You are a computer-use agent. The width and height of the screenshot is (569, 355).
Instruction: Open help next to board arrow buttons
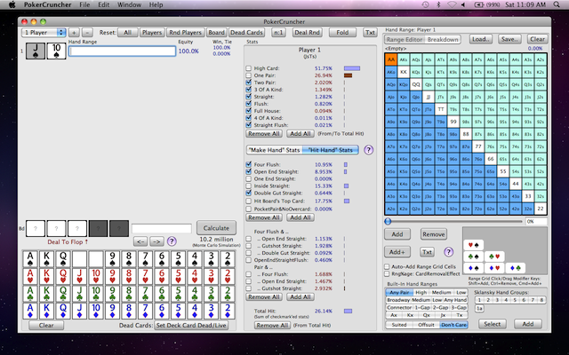click(172, 241)
